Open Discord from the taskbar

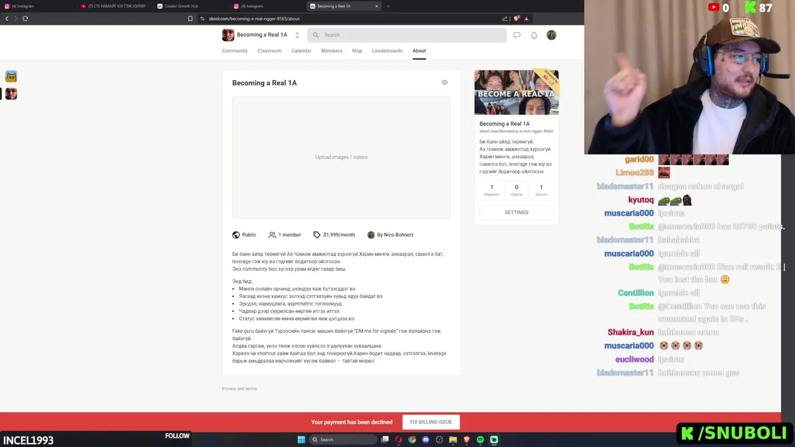425,440
